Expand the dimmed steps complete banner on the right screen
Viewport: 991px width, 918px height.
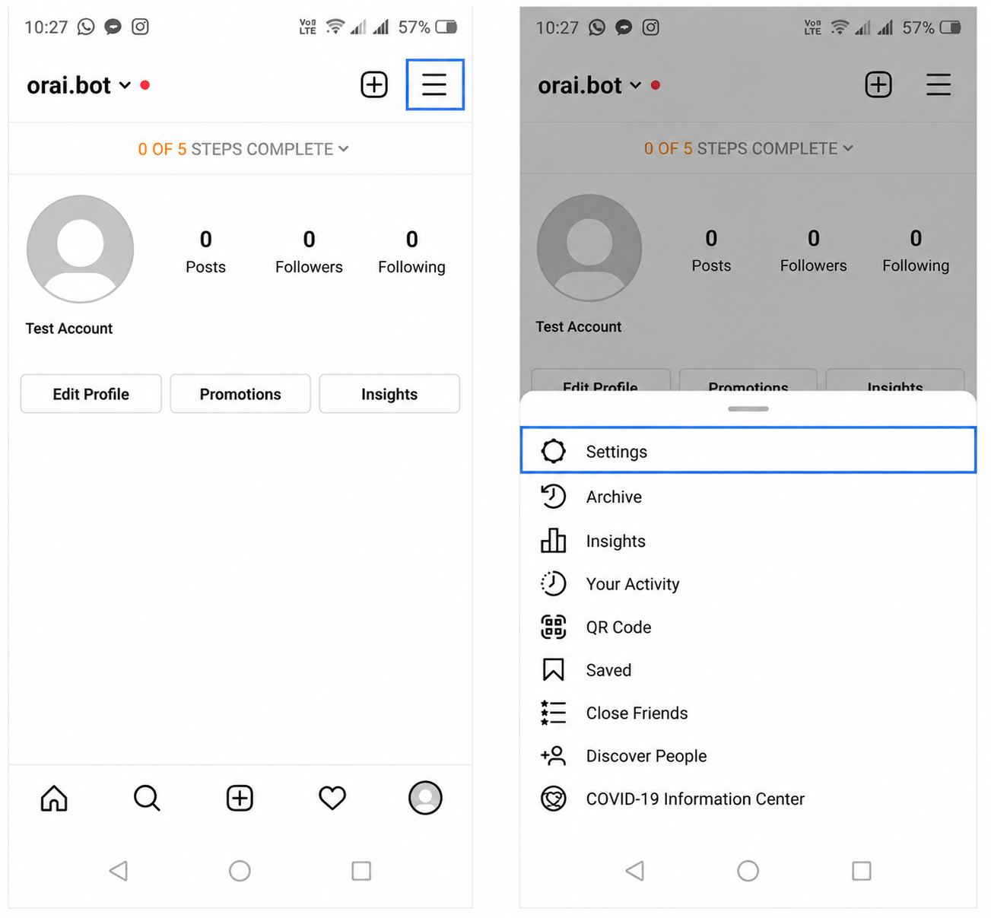(x=748, y=148)
